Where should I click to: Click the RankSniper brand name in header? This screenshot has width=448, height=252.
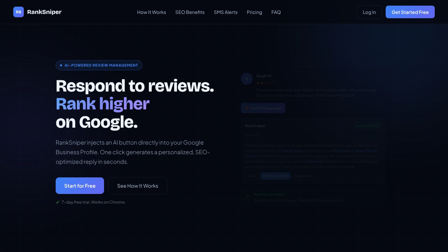[x=44, y=12]
